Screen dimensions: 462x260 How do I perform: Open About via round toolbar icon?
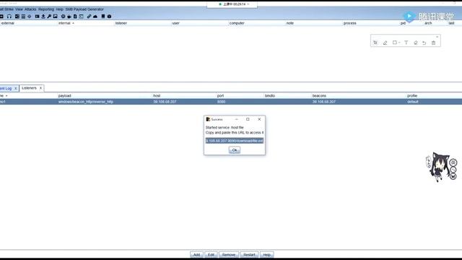pos(109,17)
